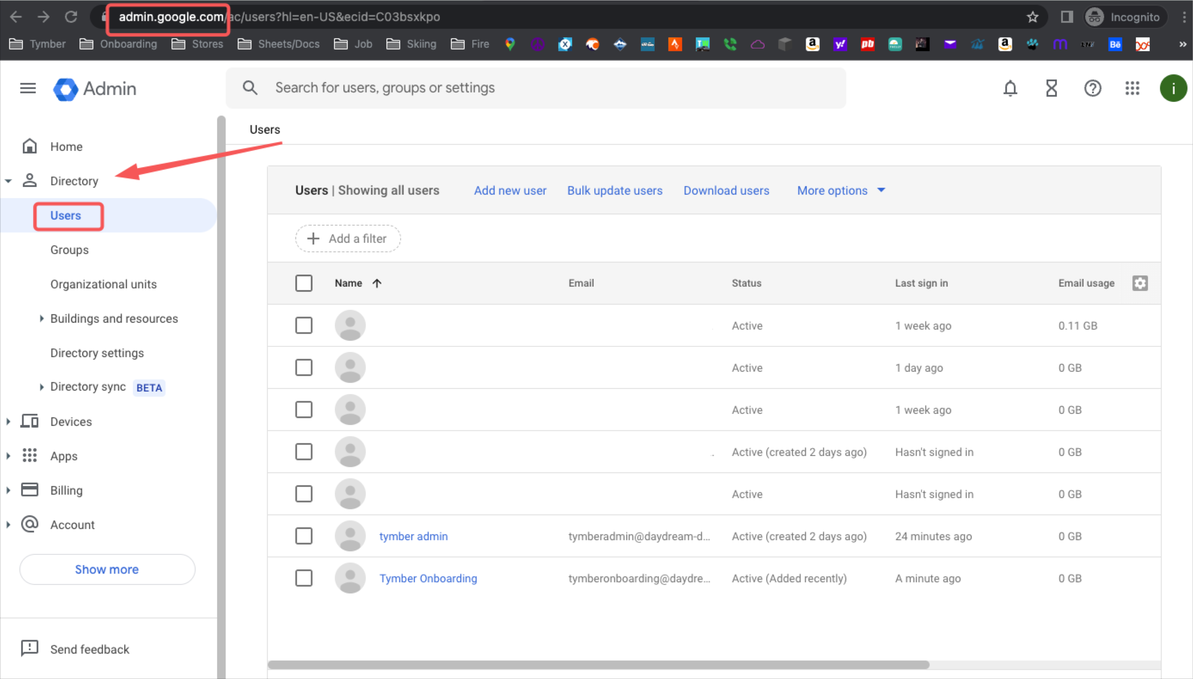Expand Buildings and resources tree item
The width and height of the screenshot is (1193, 679).
[x=42, y=318]
